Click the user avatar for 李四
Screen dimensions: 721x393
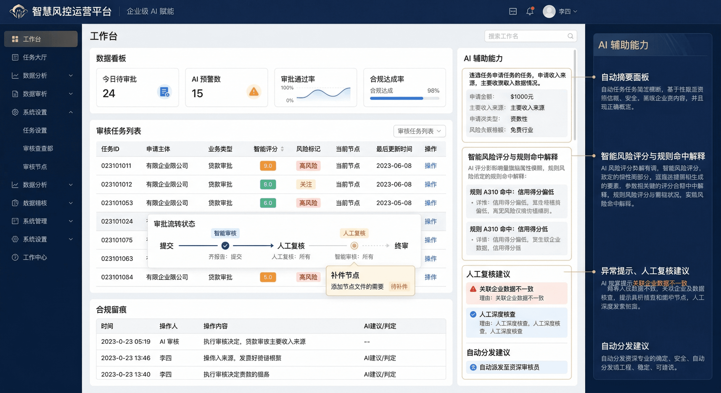click(x=549, y=12)
